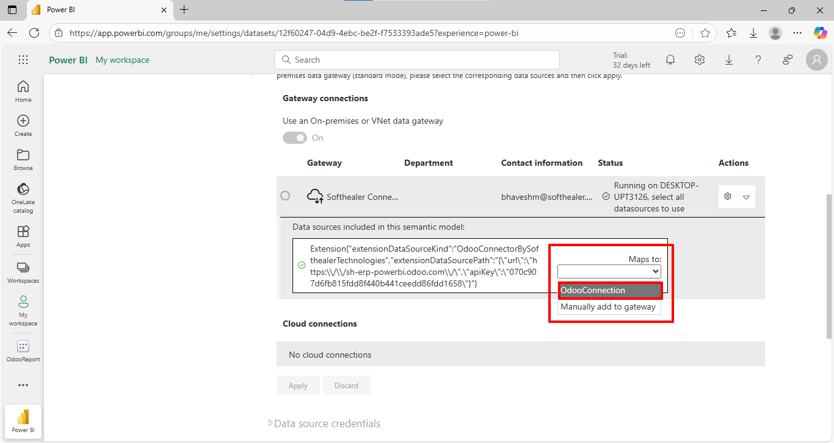Open OdooReport in the sidebar
This screenshot has height=443, width=834.
tap(23, 351)
